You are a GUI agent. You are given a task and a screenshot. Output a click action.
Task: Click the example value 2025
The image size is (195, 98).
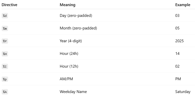click(180, 41)
